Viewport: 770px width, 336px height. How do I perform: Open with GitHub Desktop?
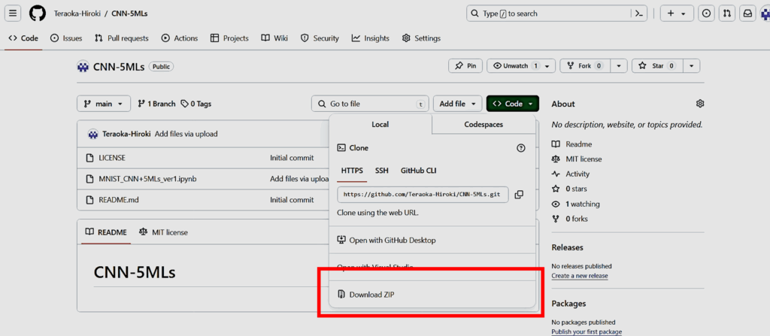pos(392,241)
